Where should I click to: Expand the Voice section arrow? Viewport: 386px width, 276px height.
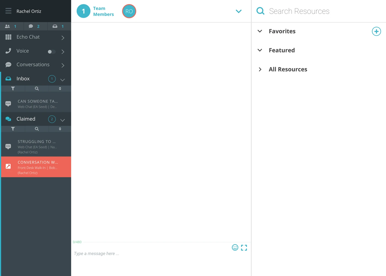point(63,52)
